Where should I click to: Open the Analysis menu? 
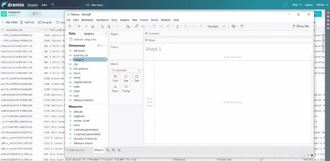point(124,20)
